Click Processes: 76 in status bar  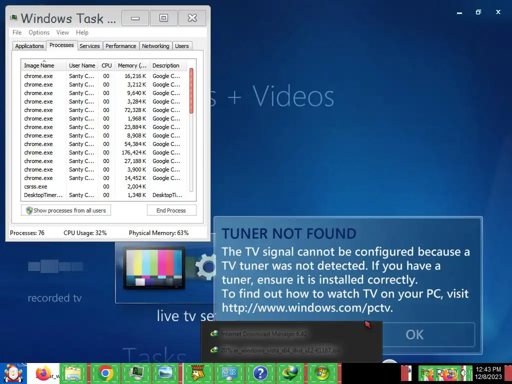coord(27,233)
